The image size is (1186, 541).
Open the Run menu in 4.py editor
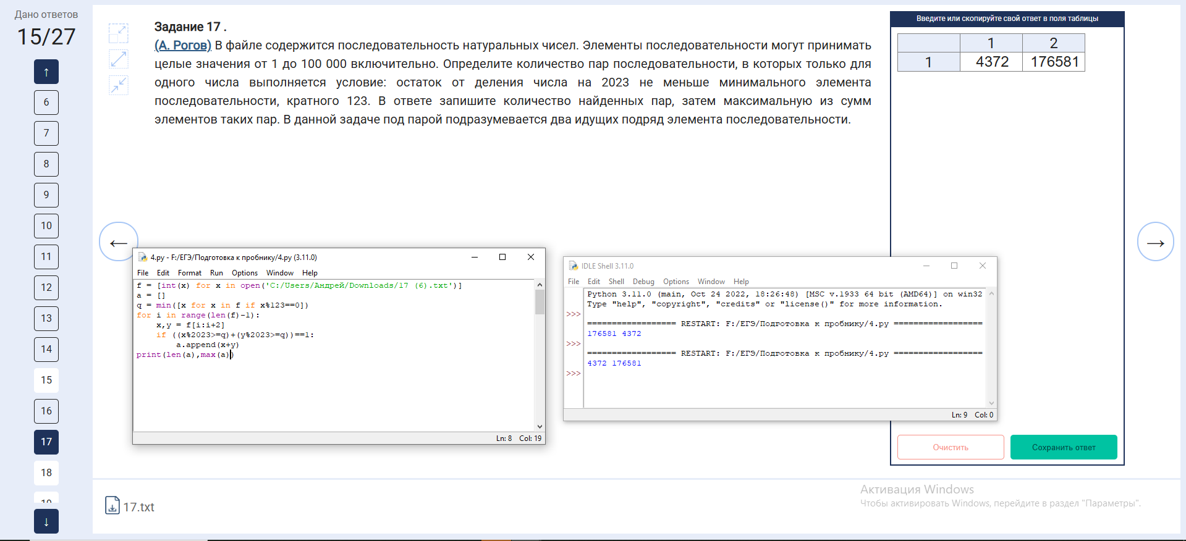(216, 273)
